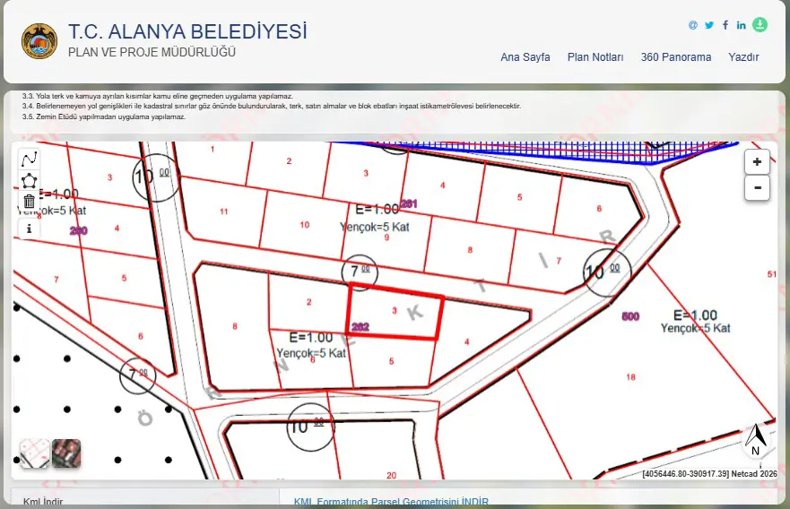Click the T.C. ALANYA BELEDİYESİ title
The width and height of the screenshot is (790, 509).
[x=187, y=31]
